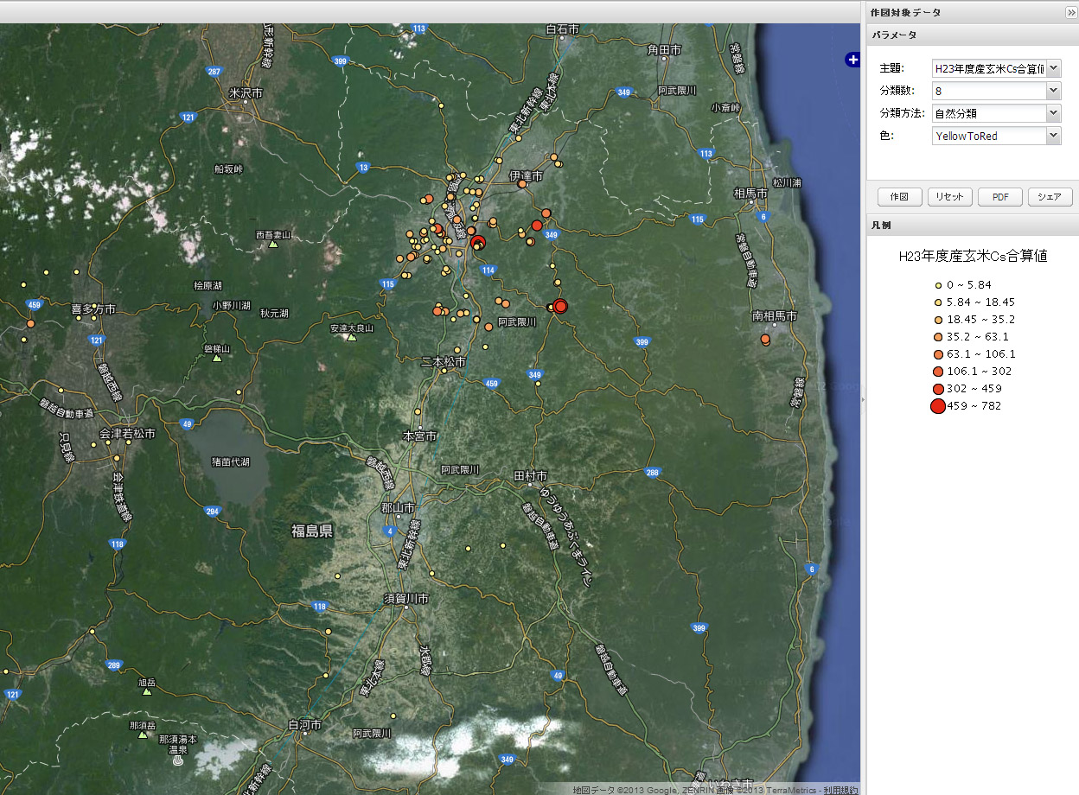
Task: Click the route 294 shield near 猪苗代湖
Action: click(212, 512)
